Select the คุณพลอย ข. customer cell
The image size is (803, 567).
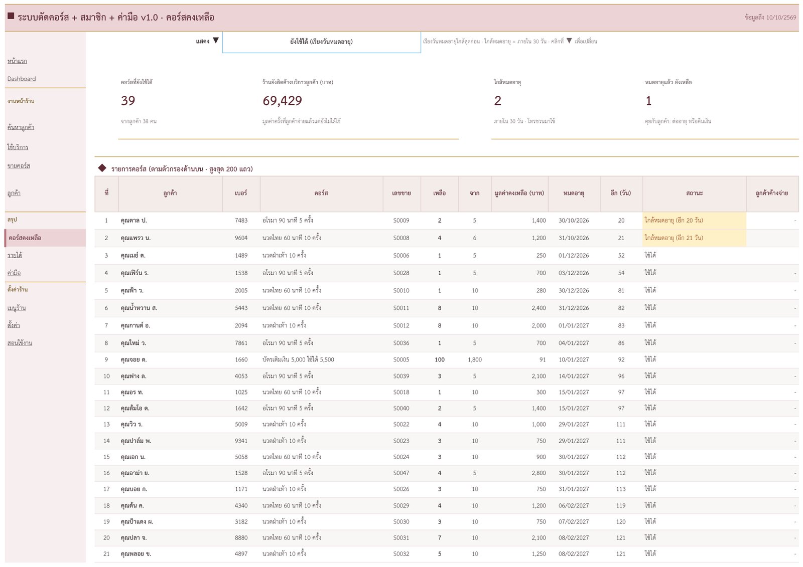point(170,554)
